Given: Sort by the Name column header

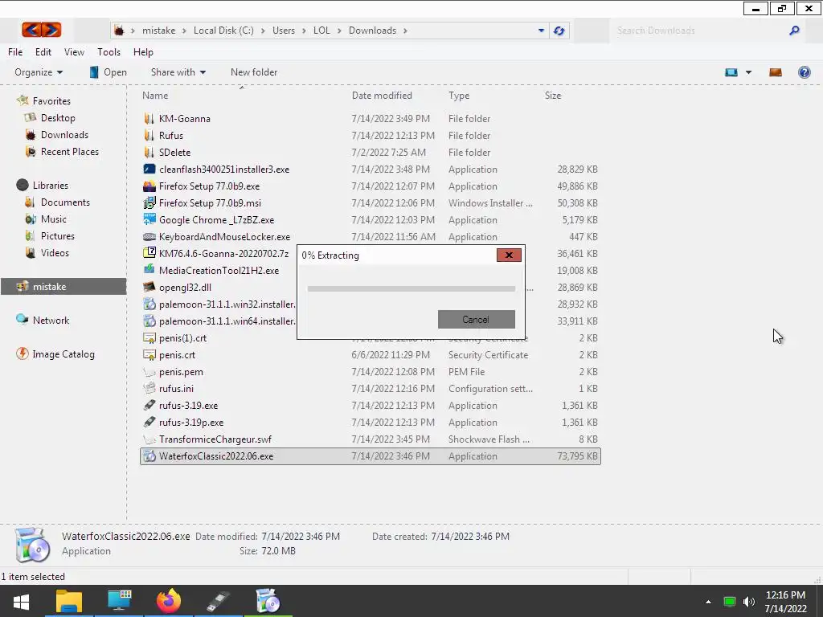Looking at the screenshot, I should click(155, 96).
